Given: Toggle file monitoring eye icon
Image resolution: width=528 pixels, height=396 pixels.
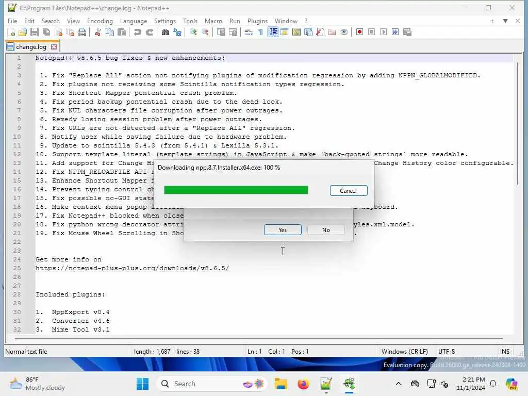Looking at the screenshot, I should point(344,32).
